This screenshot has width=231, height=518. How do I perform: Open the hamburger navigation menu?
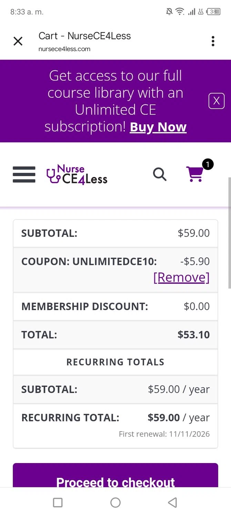pos(24,174)
